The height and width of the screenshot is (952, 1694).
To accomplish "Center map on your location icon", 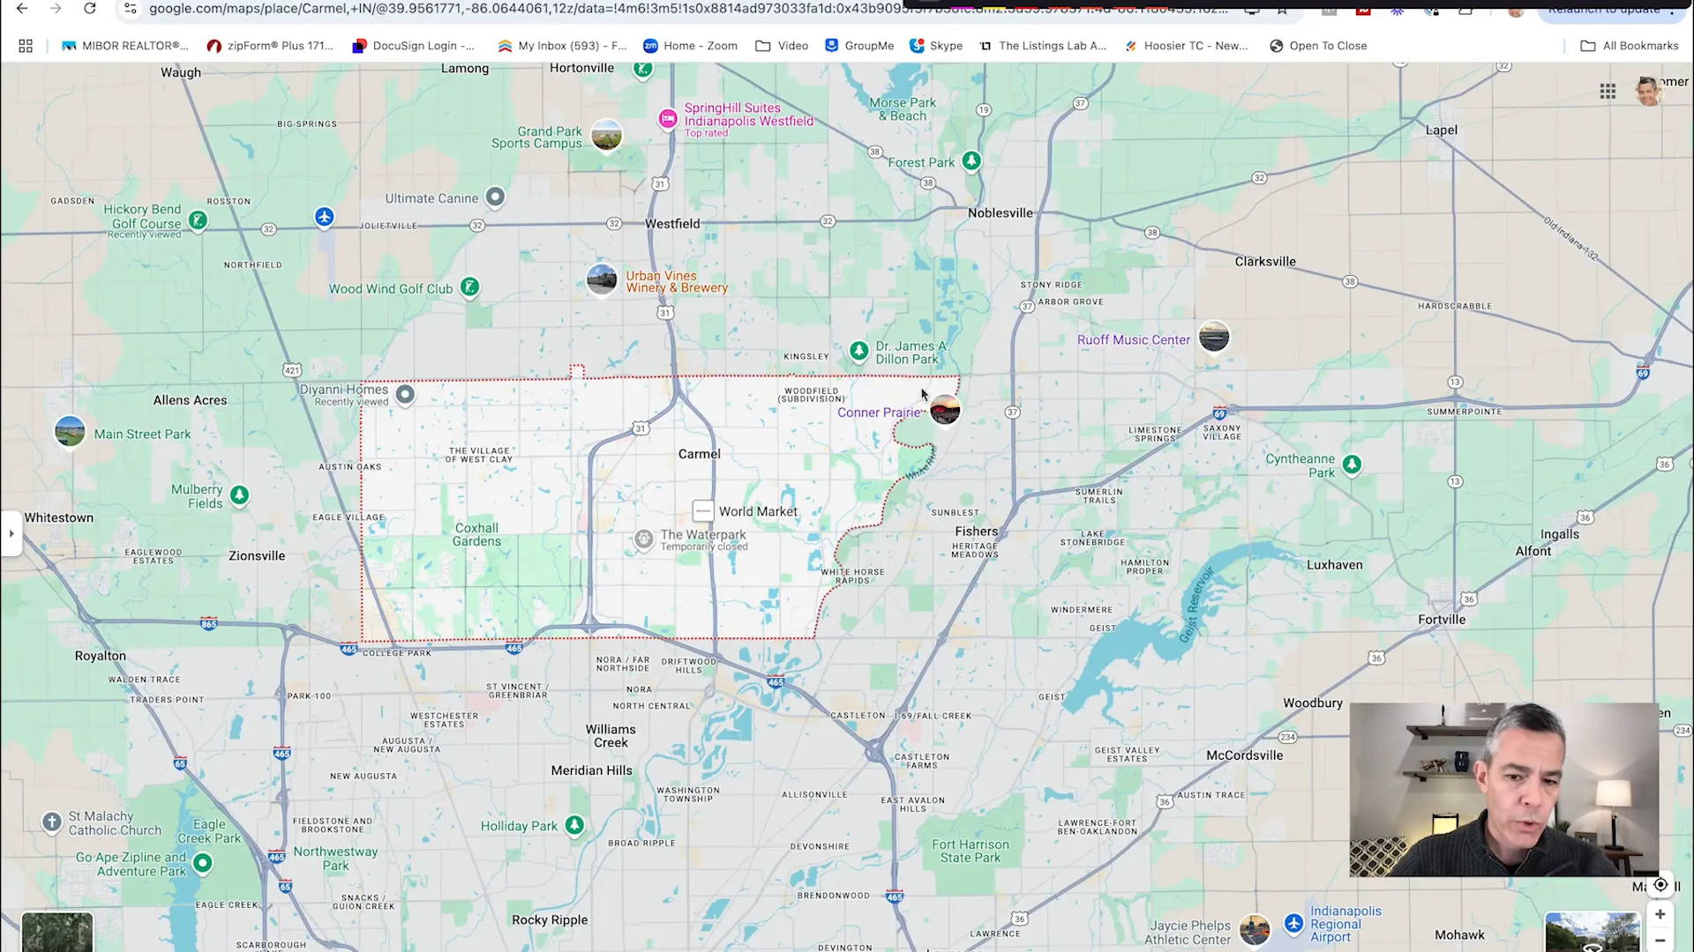I will tap(1660, 884).
